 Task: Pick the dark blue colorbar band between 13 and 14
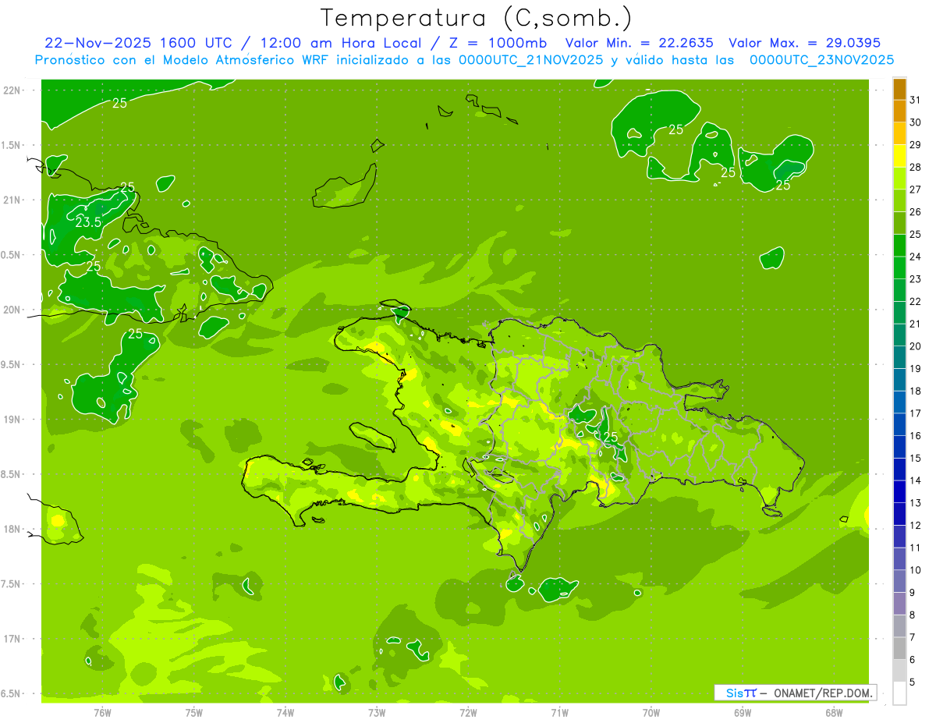pos(899,491)
